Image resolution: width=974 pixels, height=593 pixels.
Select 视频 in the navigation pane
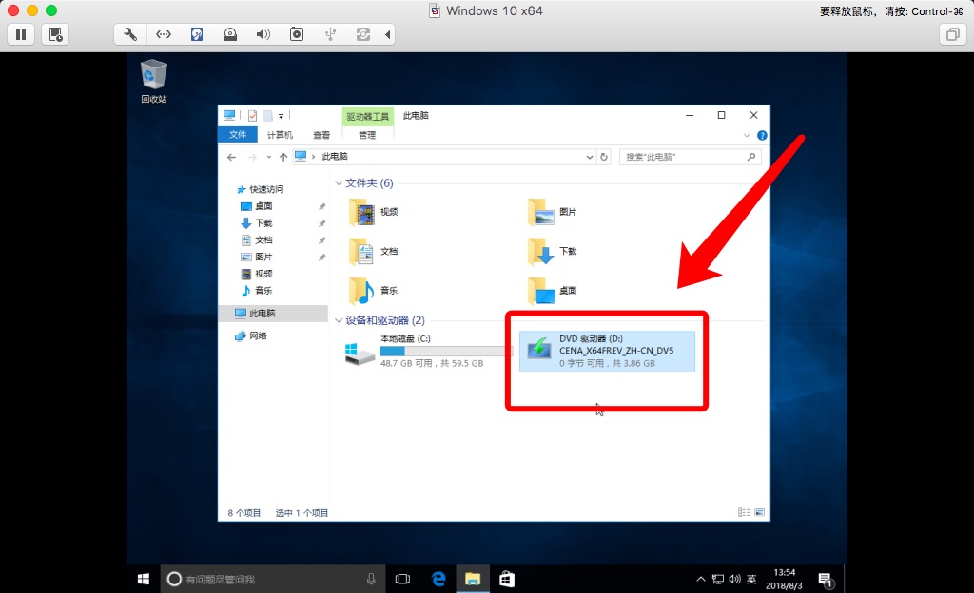tap(263, 274)
